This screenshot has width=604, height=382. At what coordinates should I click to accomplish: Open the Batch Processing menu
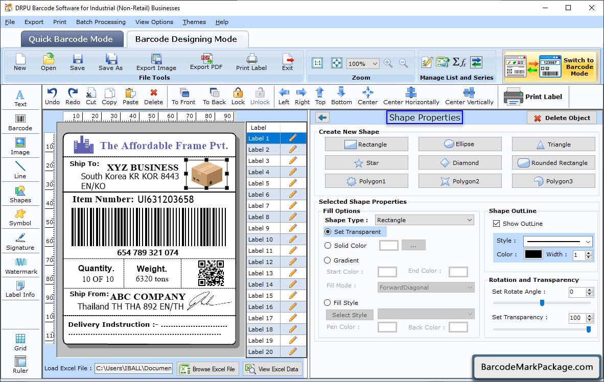tap(101, 22)
